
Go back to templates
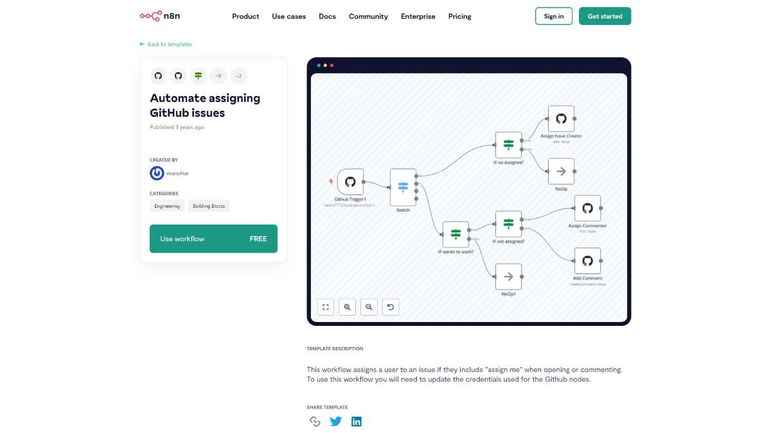[x=166, y=44]
